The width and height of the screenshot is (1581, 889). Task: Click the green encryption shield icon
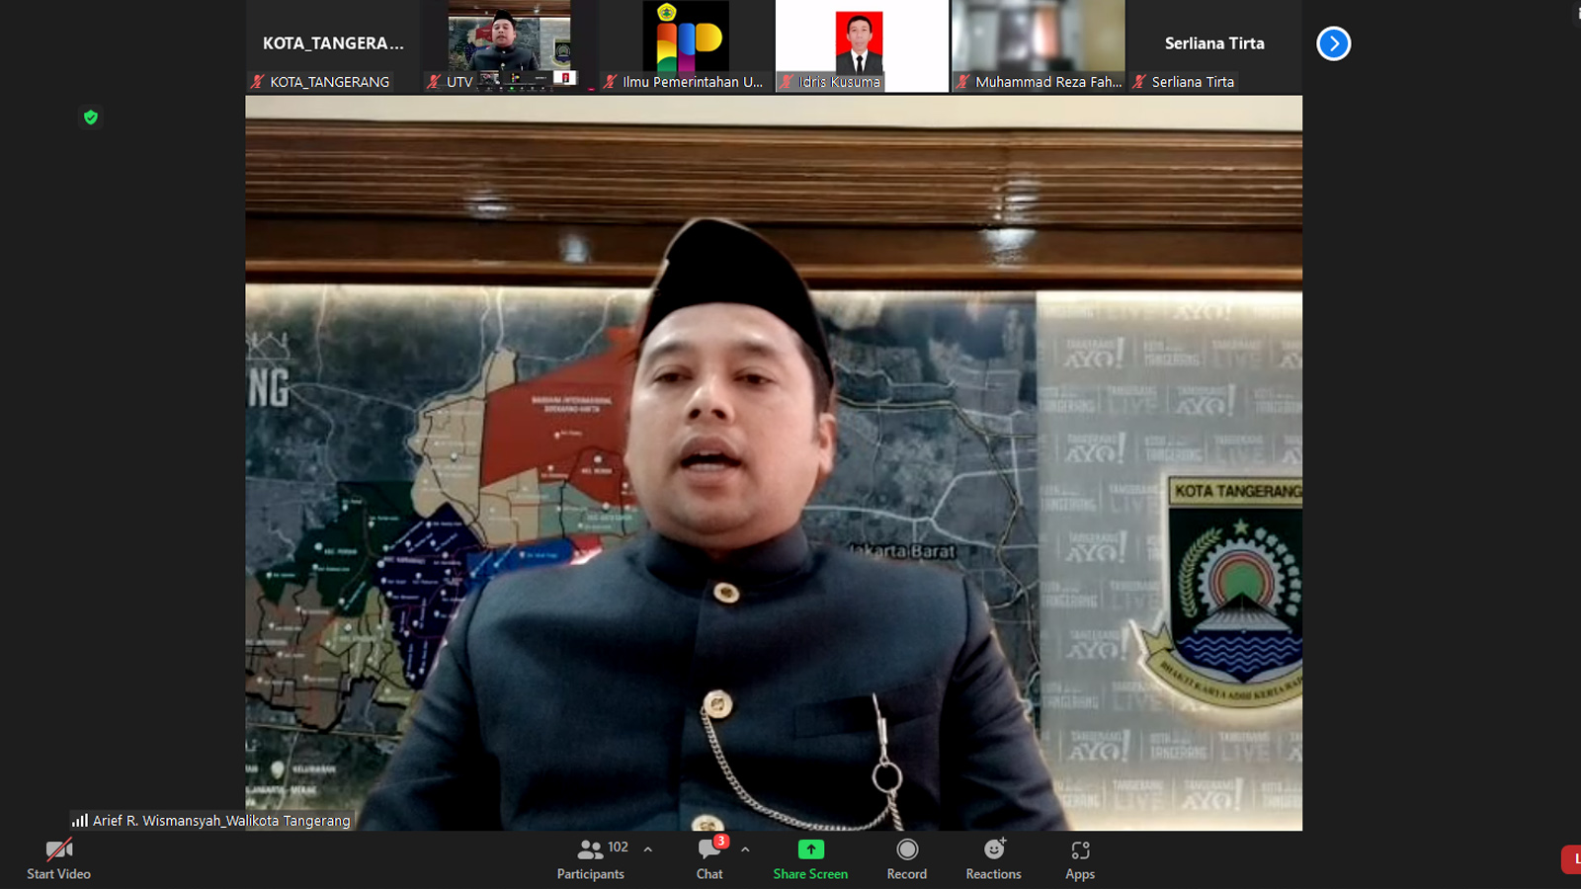[91, 118]
